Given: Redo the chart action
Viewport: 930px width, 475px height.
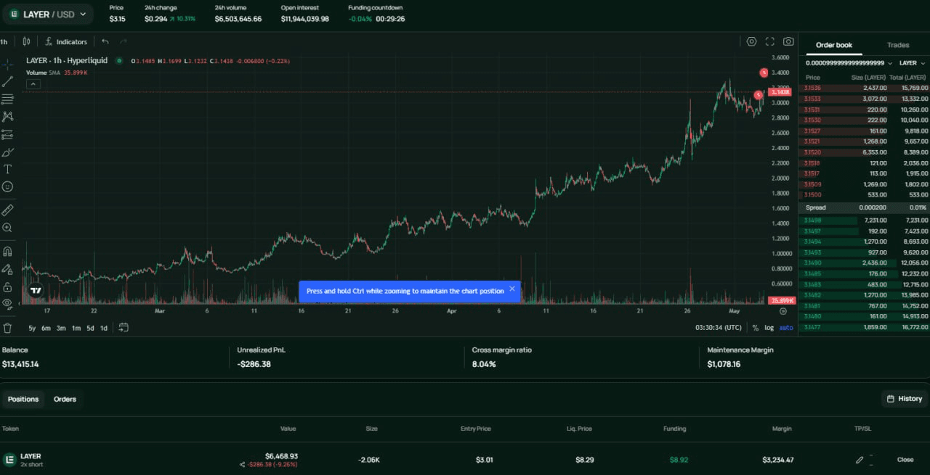Looking at the screenshot, I should pos(124,41).
